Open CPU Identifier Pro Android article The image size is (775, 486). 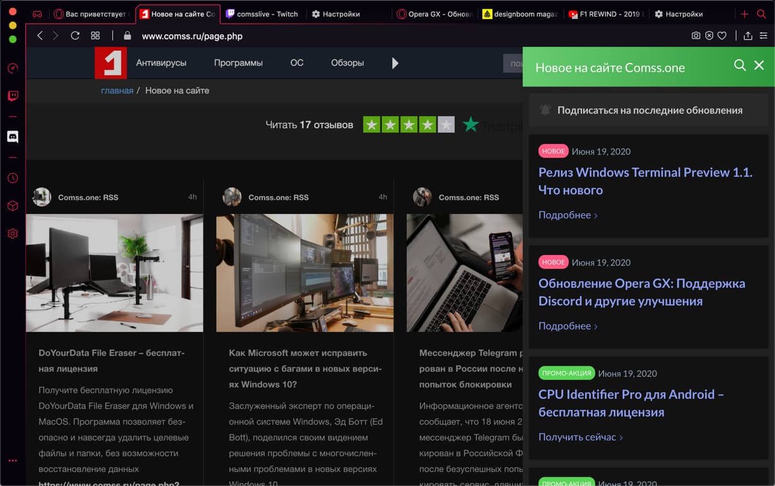pyautogui.click(x=631, y=403)
